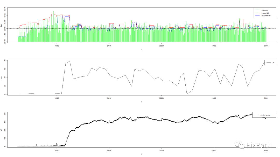
Task: Click the 400 tick on pacing queue y-axis
Action: [5, 114]
